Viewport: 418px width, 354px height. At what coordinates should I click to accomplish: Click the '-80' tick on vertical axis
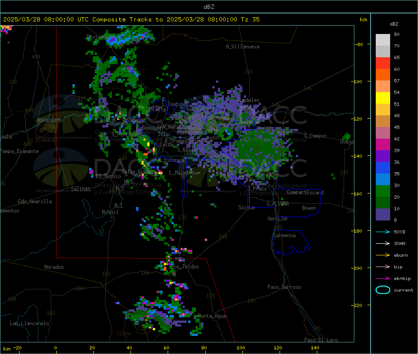tap(359, 44)
